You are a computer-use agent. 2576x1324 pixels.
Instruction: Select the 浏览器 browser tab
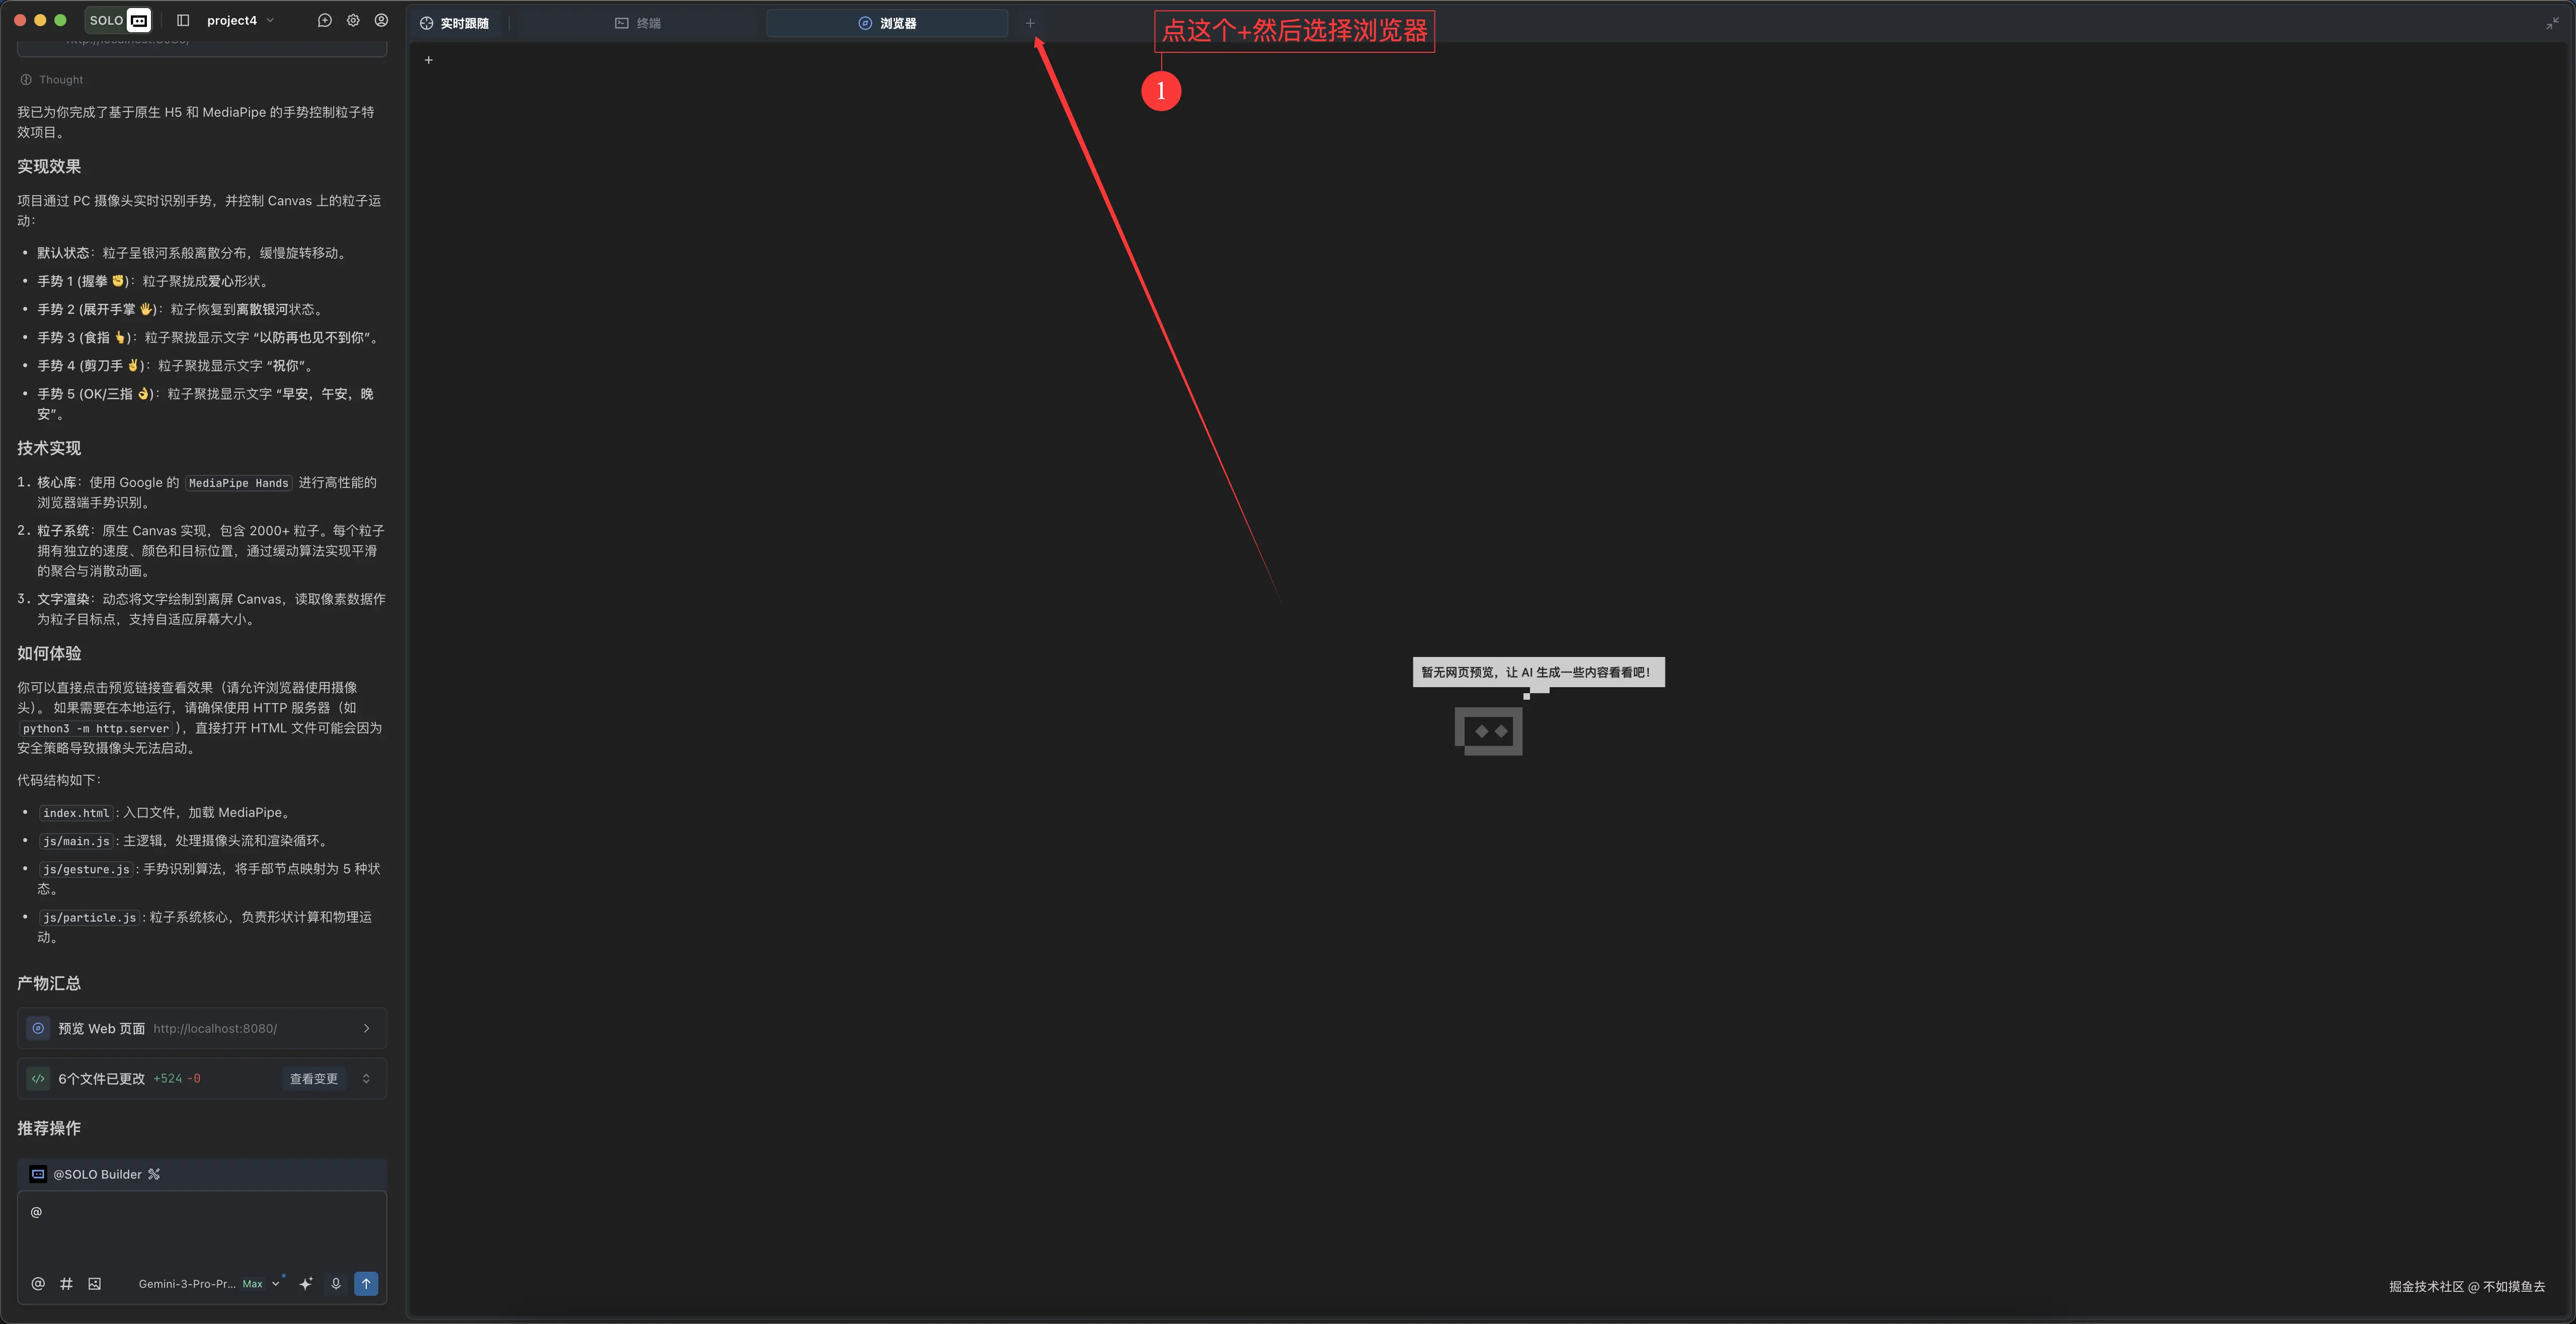click(x=887, y=23)
